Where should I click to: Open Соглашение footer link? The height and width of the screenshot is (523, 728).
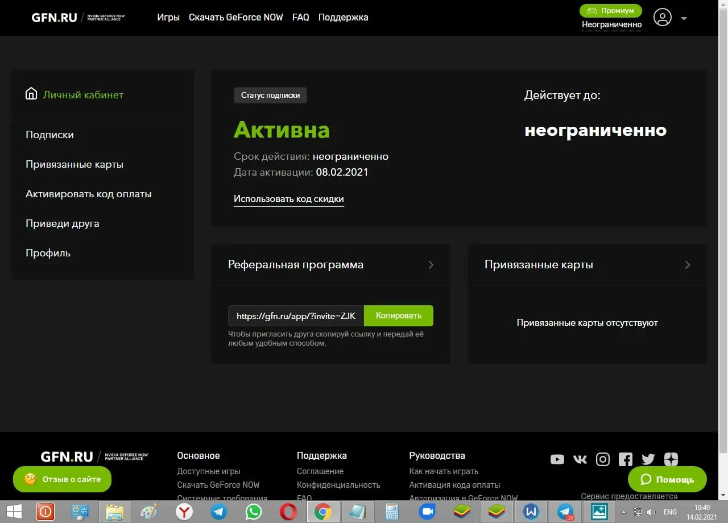[x=320, y=471]
